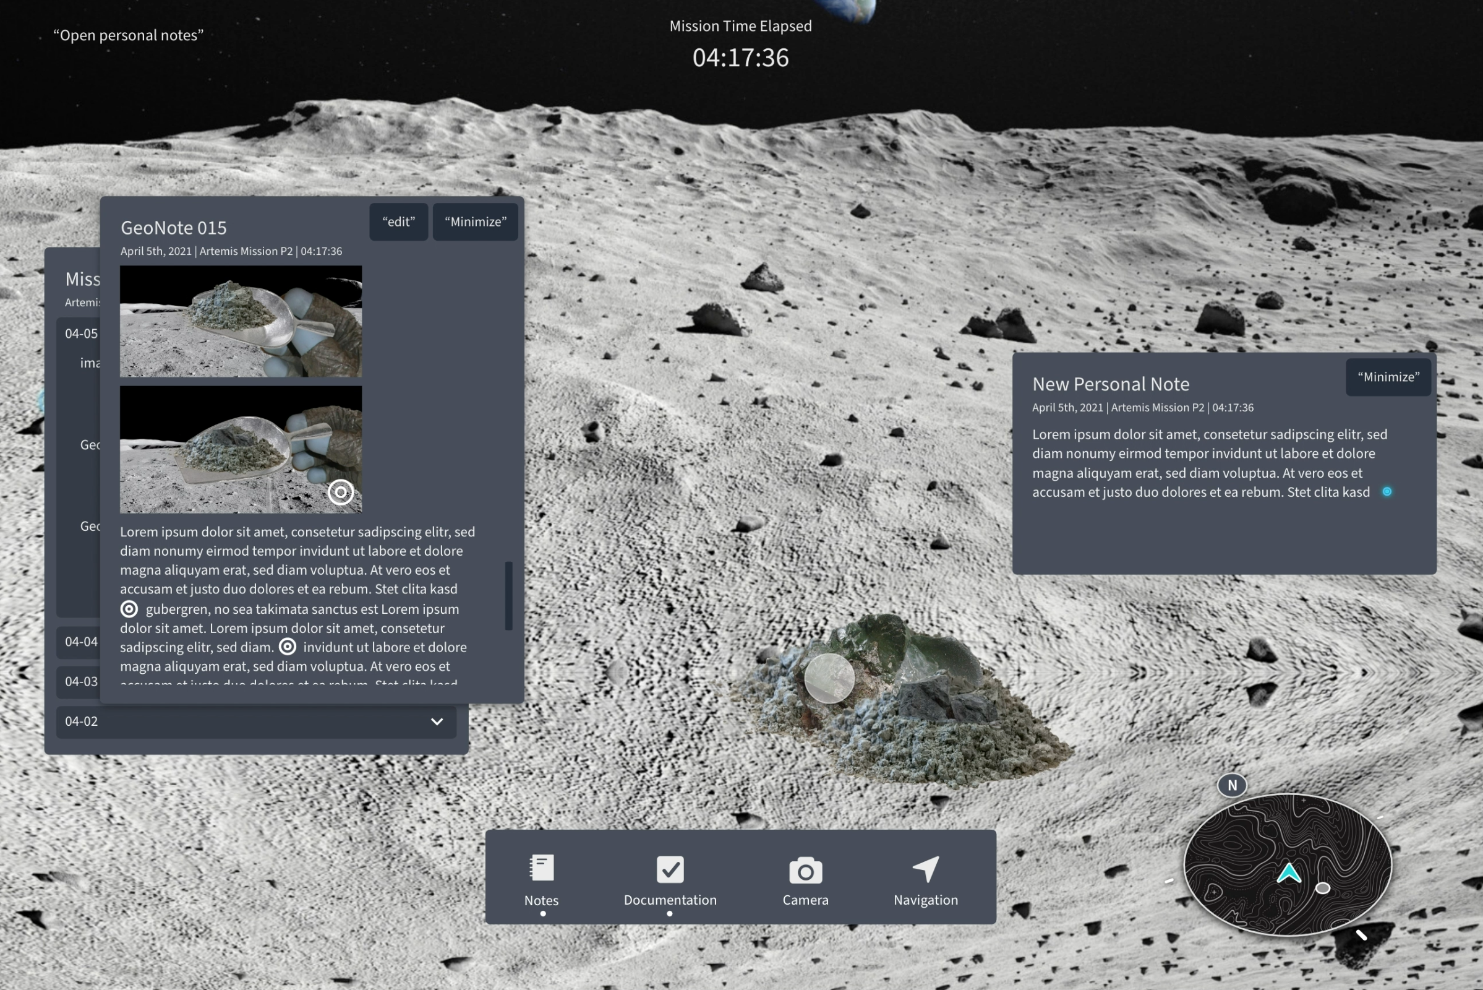Click the target marker on second GeoNote image
The width and height of the screenshot is (1483, 990).
pyautogui.click(x=341, y=492)
